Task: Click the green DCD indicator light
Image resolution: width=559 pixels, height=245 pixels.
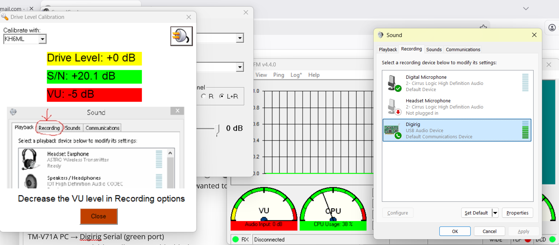Action: (552, 240)
